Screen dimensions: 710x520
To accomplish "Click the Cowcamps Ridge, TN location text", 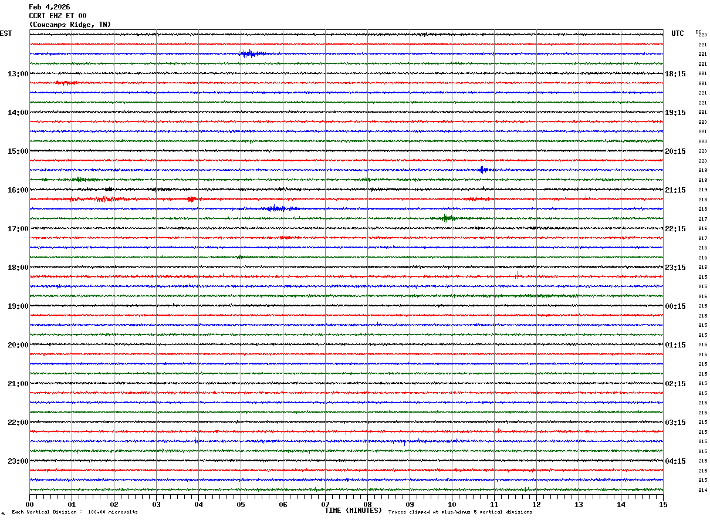I will (x=70, y=25).
